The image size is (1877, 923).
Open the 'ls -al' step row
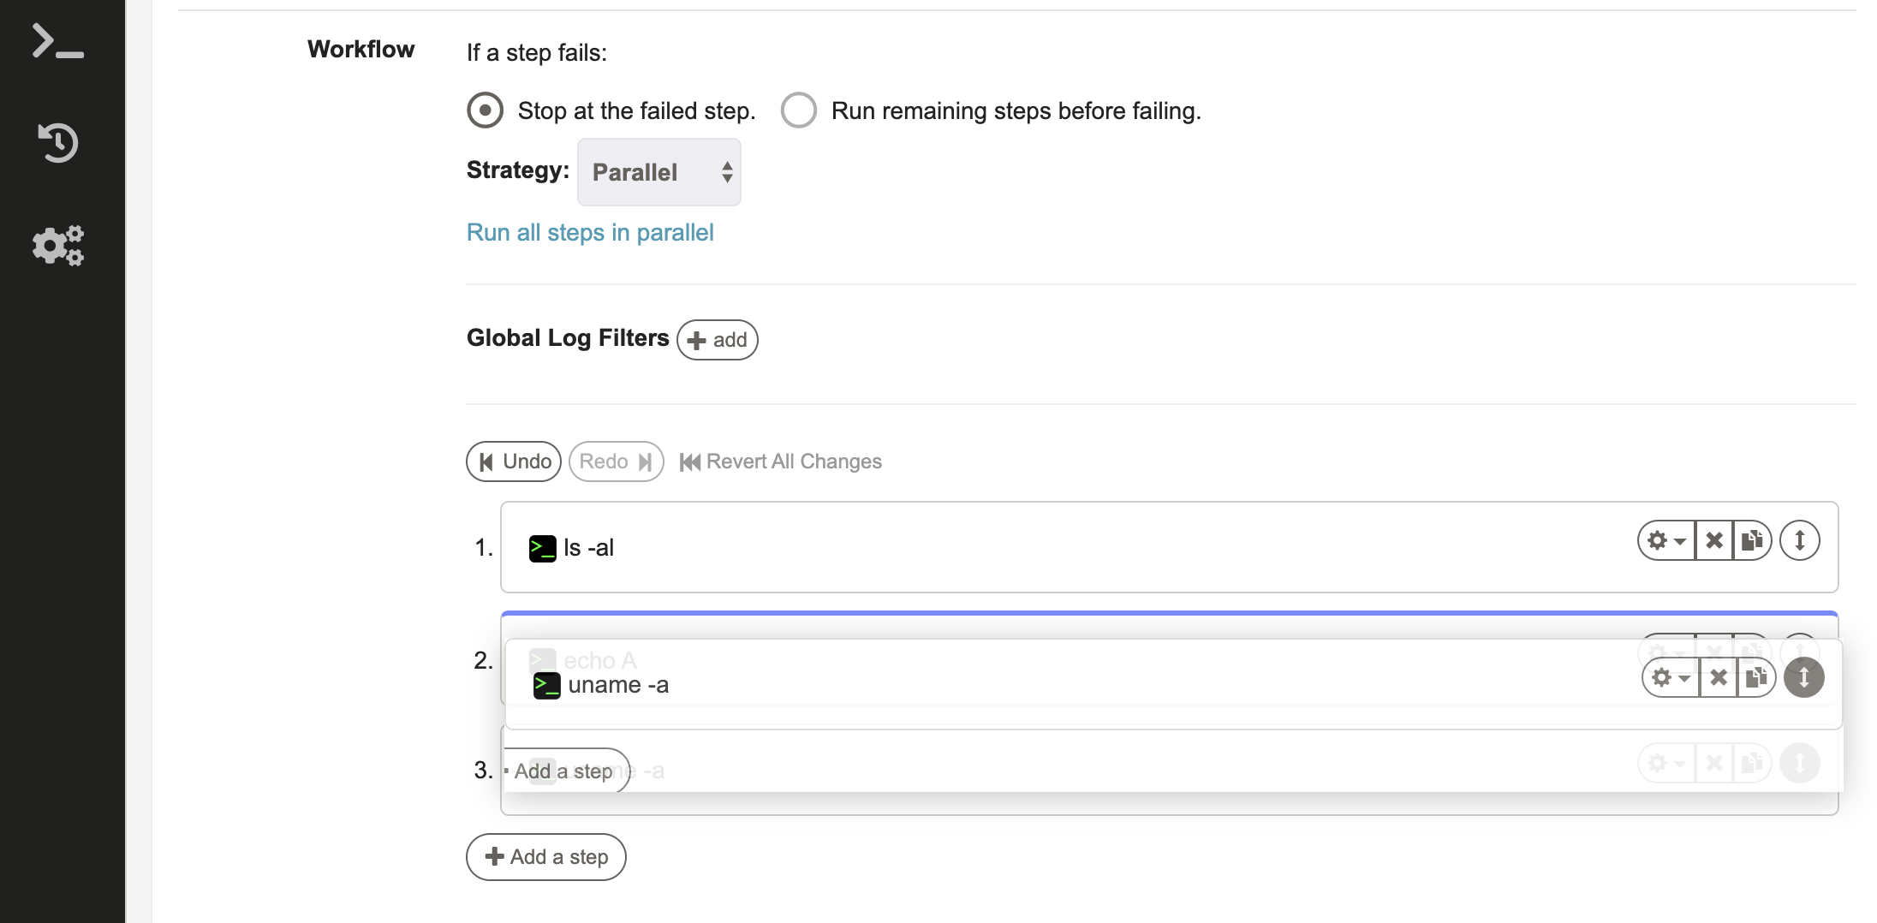point(1169,547)
